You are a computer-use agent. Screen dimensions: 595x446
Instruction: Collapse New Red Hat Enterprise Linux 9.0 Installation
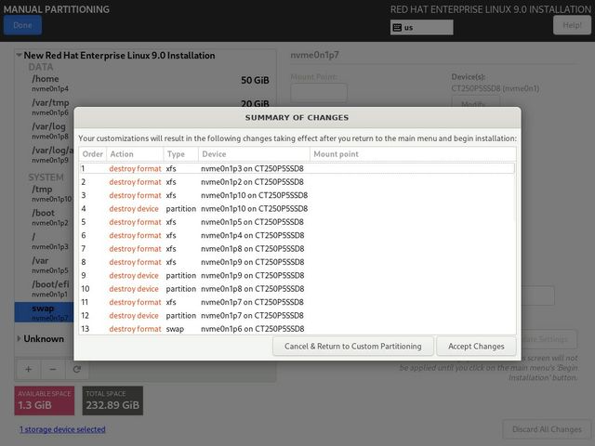point(19,56)
